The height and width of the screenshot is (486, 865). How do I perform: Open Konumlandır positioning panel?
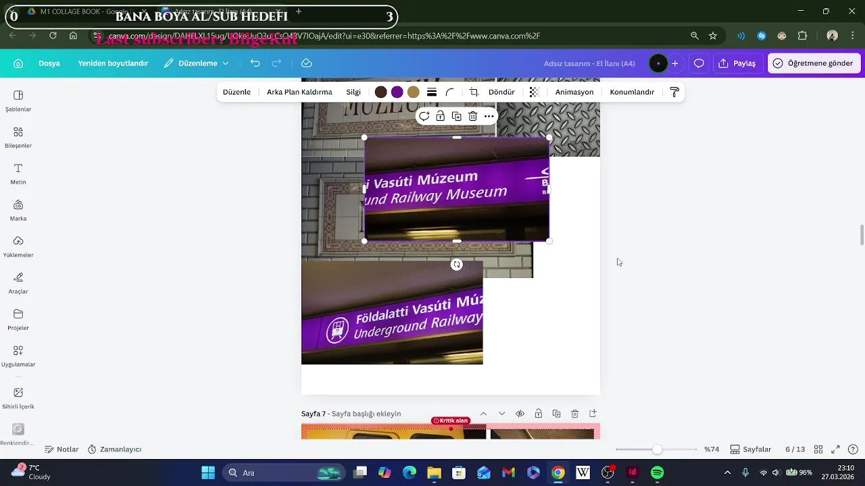(632, 92)
